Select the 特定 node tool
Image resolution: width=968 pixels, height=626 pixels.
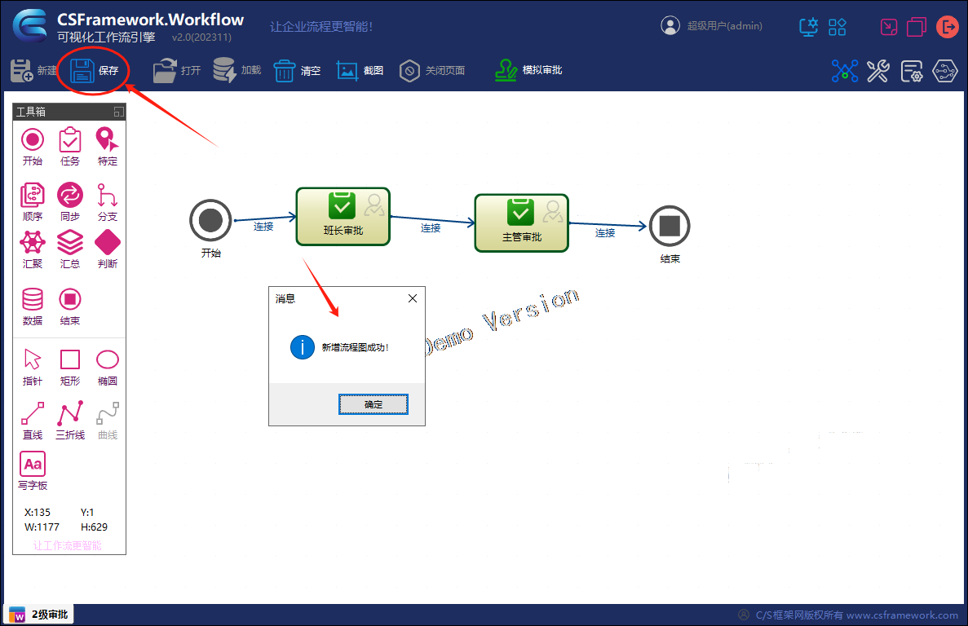pos(108,147)
